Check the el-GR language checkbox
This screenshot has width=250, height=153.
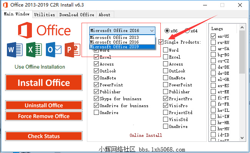pos(213,79)
